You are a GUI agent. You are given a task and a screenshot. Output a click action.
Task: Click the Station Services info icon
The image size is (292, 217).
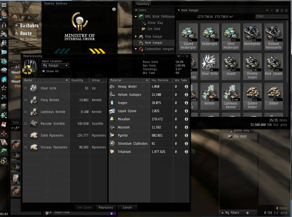pyautogui.click(x=114, y=9)
